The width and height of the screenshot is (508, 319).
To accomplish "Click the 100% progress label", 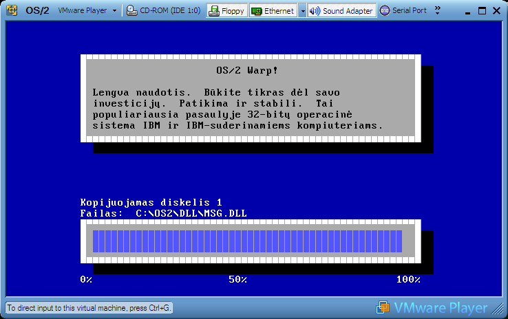I will click(408, 280).
